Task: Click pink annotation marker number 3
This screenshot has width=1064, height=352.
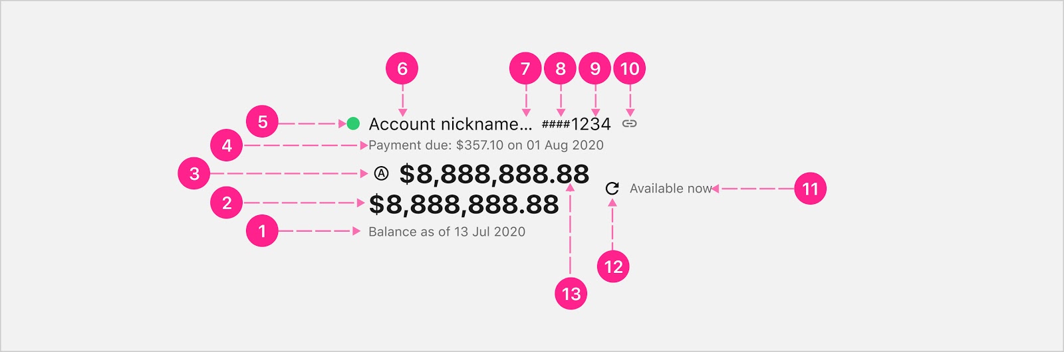Action: (x=194, y=173)
